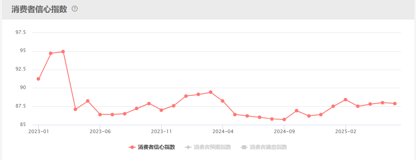Click the data point above 2023-11

(x=161, y=110)
